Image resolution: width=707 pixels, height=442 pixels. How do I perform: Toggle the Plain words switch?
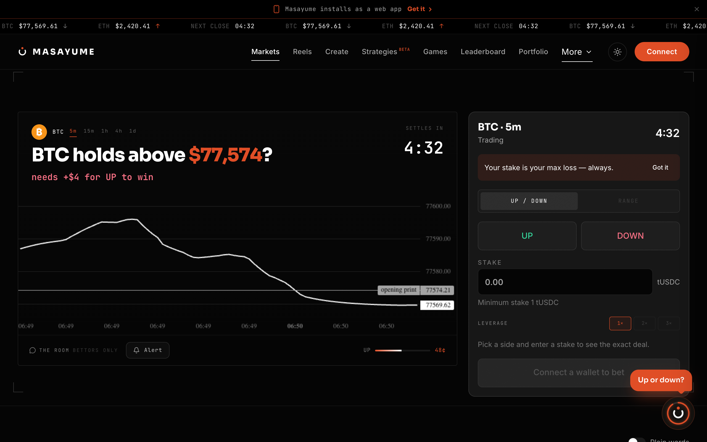pyautogui.click(x=637, y=440)
